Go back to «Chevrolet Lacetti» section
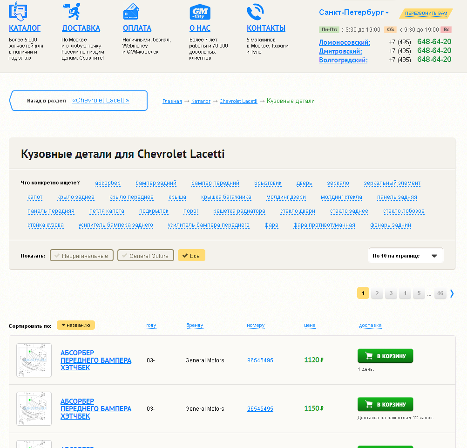The image size is (467, 448). [x=101, y=101]
